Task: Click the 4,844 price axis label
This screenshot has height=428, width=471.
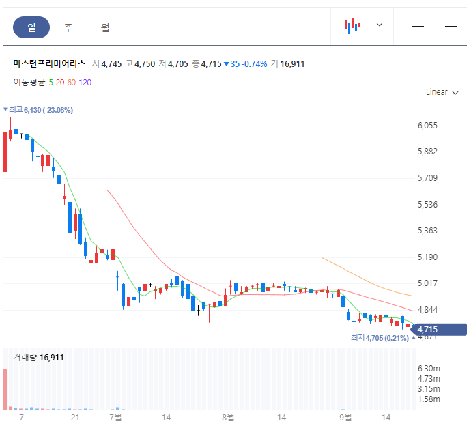Action: 427,310
